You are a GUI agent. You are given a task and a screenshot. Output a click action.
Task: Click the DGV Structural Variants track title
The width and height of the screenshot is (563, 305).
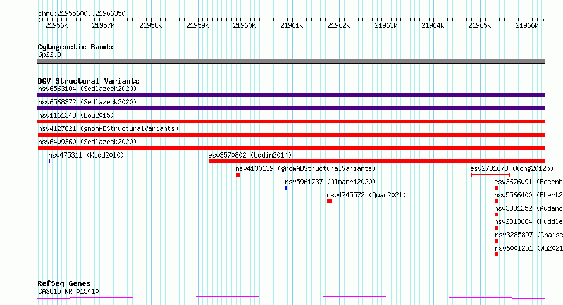89,81
